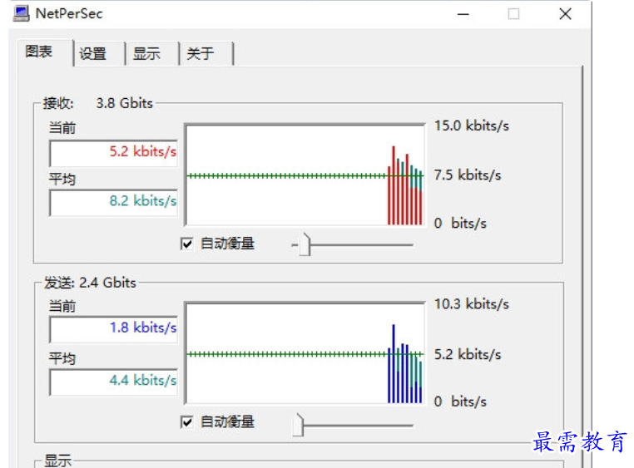Viewport: 634px width, 468px height.
Task: Click the 10.3 kbits/s scale label
Action: tap(472, 303)
